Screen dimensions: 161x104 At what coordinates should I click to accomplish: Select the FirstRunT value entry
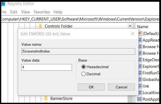(x=151, y=73)
